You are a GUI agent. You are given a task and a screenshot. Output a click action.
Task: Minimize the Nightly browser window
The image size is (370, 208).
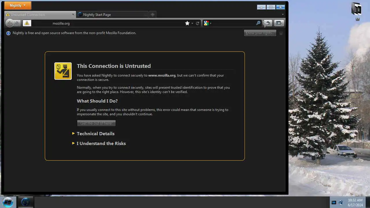261,7
